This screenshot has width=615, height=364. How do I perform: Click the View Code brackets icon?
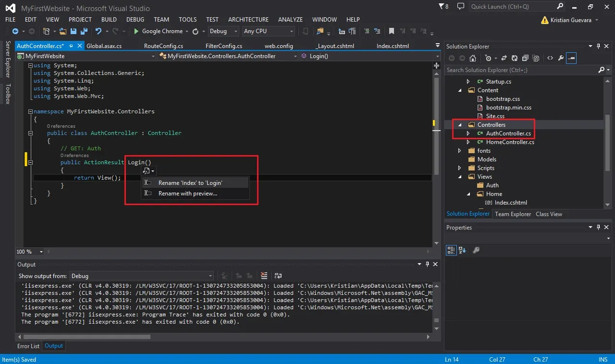550,58
